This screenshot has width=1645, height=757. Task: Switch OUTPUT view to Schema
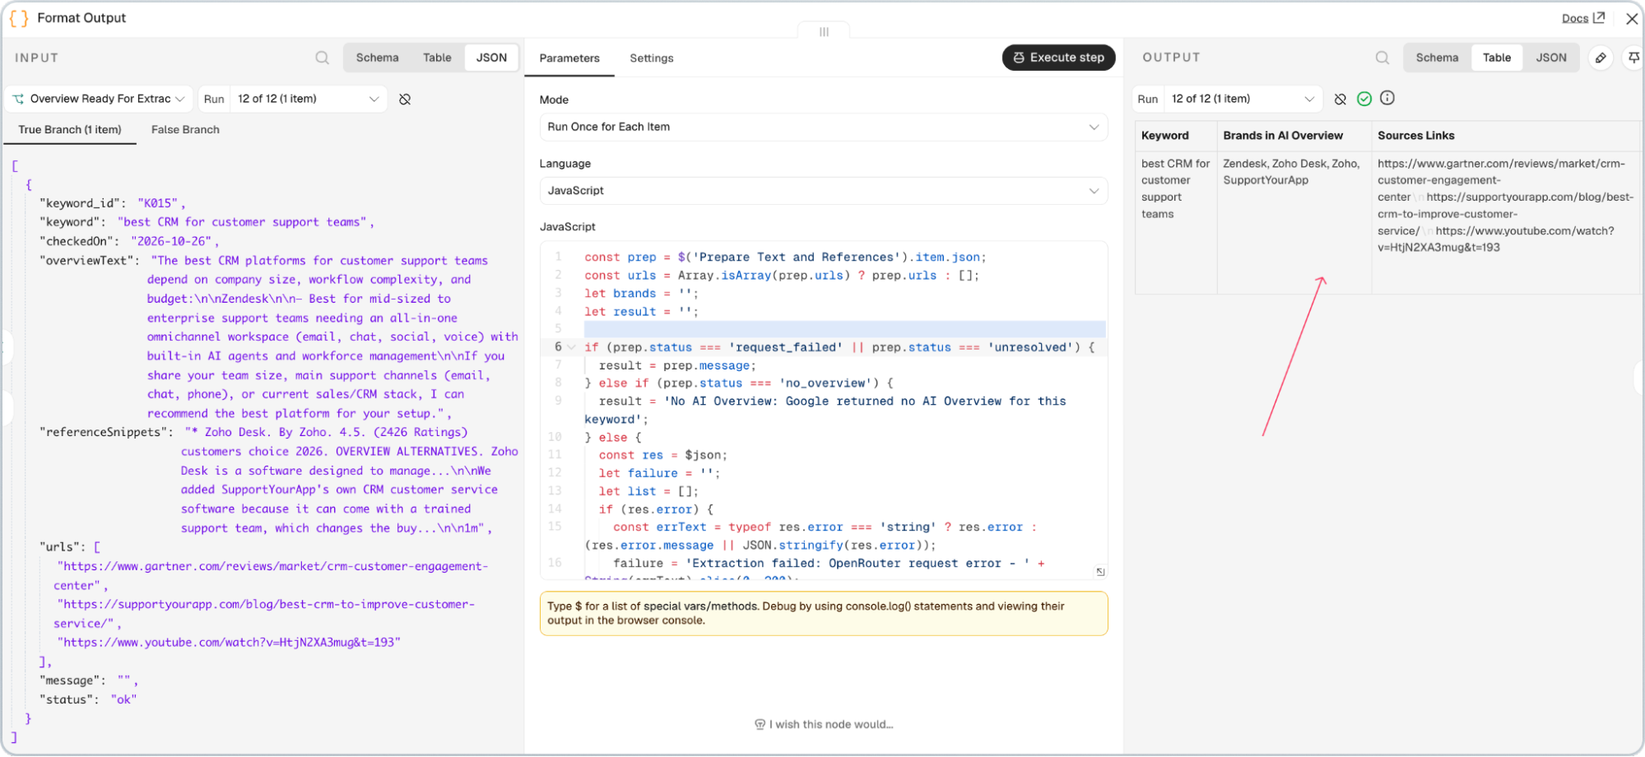1437,58
